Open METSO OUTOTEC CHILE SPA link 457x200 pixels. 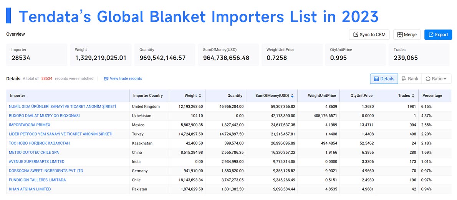pyautogui.click(x=34, y=153)
